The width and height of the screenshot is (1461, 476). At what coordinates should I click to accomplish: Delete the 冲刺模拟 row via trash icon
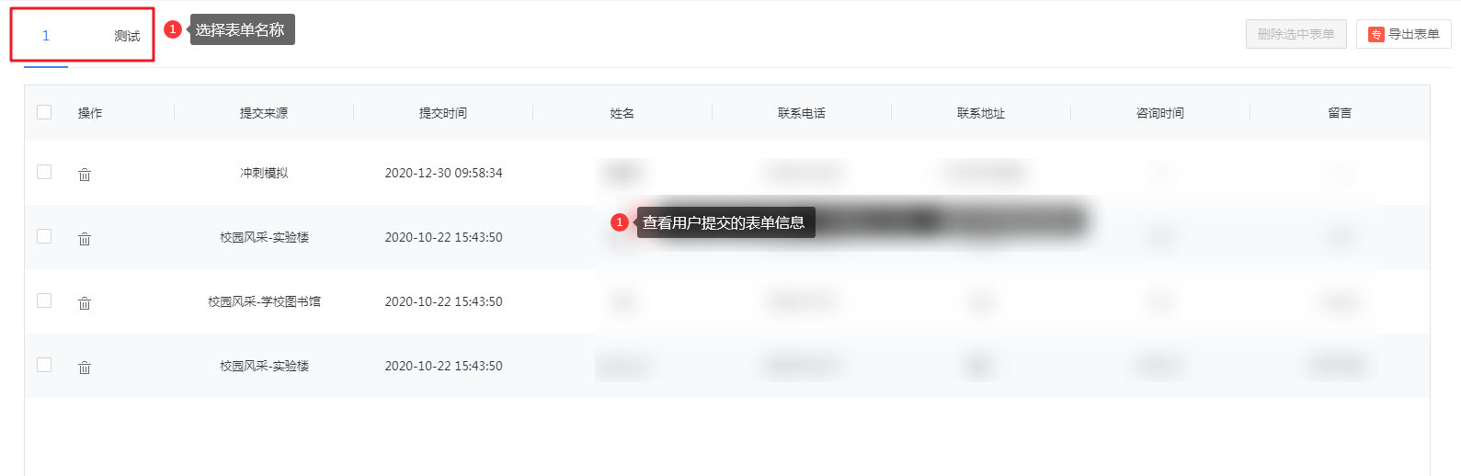[x=85, y=174]
